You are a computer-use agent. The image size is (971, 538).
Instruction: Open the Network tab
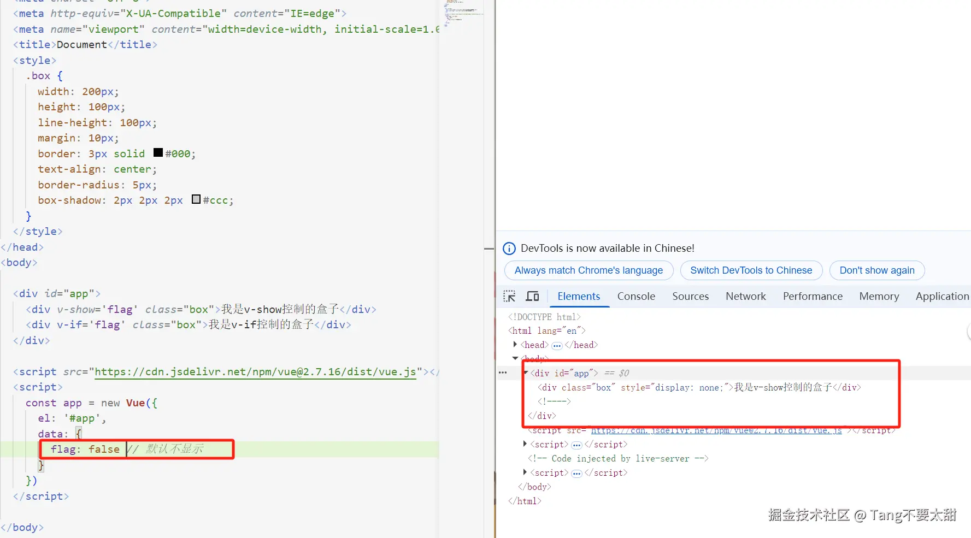[745, 296]
